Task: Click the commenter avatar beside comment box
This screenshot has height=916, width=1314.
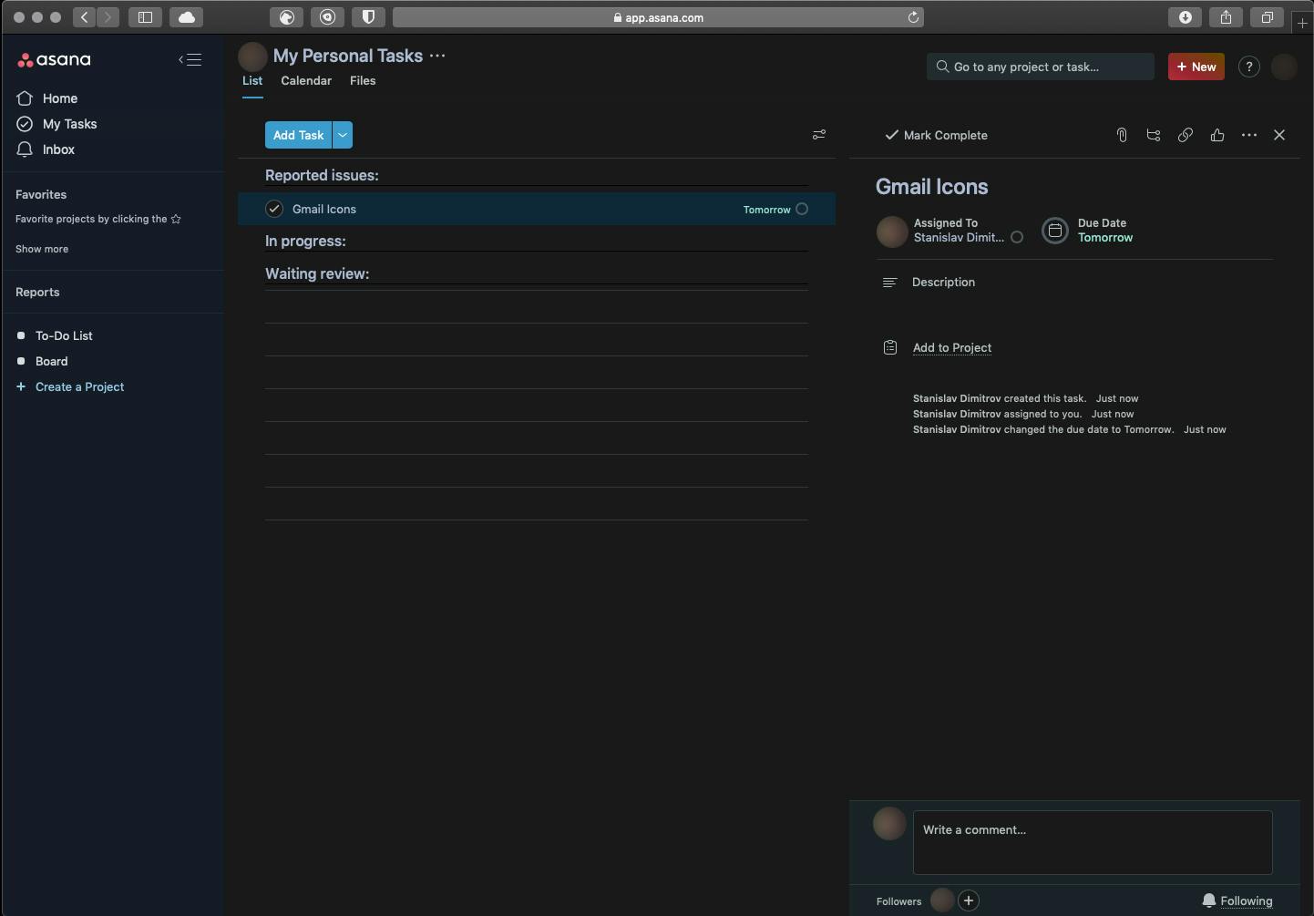Action: tap(889, 824)
